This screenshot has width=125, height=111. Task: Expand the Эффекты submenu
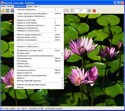(x=39, y=78)
